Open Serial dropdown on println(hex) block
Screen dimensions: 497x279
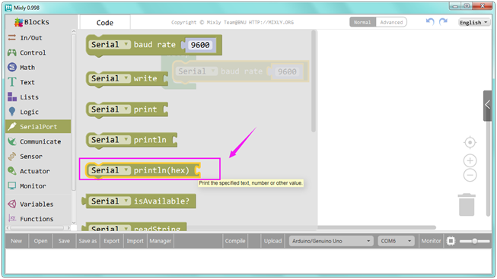pos(110,170)
